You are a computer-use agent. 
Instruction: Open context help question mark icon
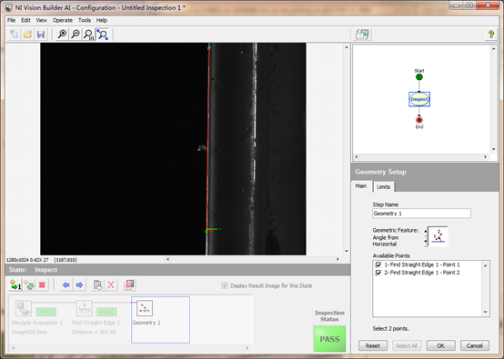pos(491,34)
